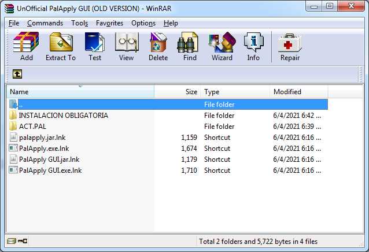Image resolution: width=369 pixels, height=252 pixels.
Task: Click the Extract To toolbar icon
Action: pos(61,42)
